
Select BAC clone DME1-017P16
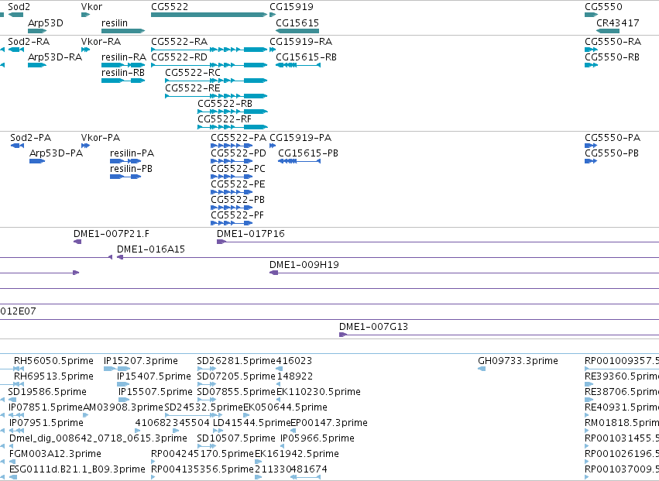click(x=438, y=242)
